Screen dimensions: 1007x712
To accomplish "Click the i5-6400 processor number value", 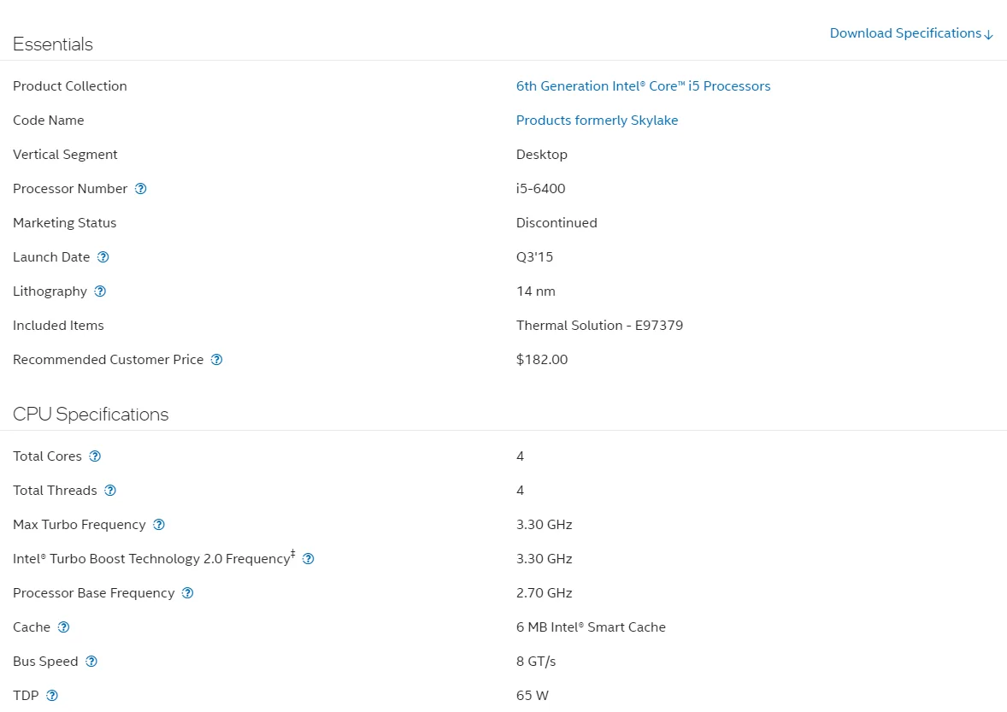I will [x=540, y=189].
